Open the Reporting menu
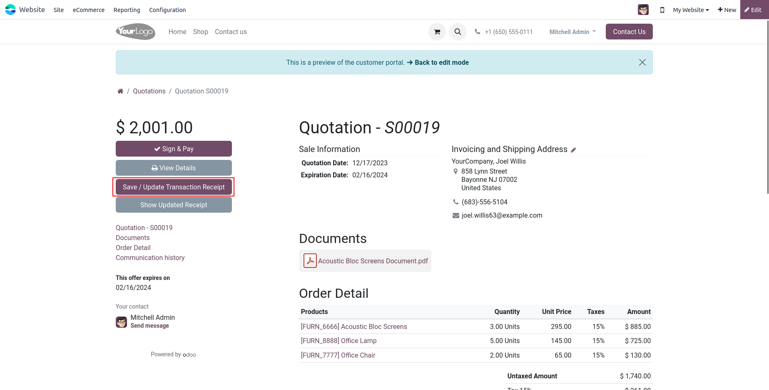Viewport: 769px width, 390px height. click(127, 10)
